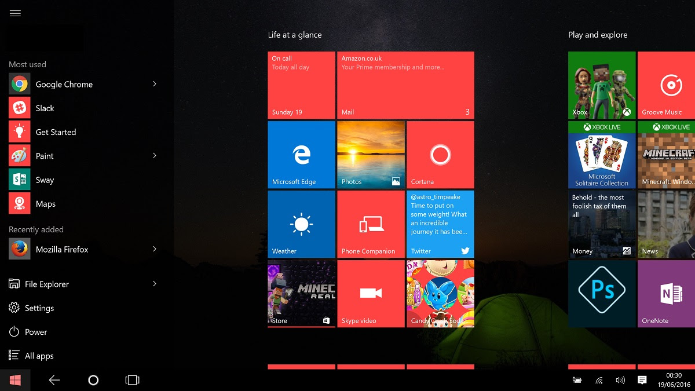Open Cortana circle in the taskbar
The width and height of the screenshot is (695, 391).
(x=93, y=380)
